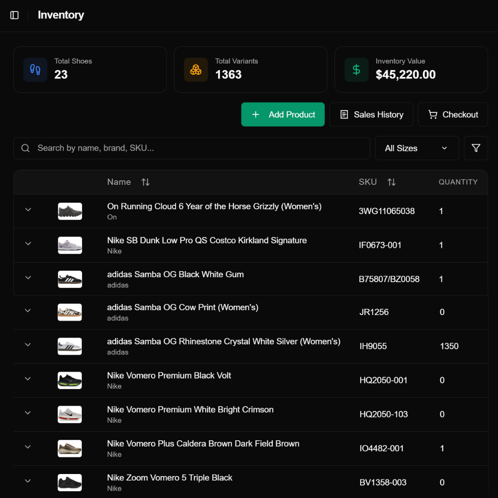The image size is (498, 498).
Task: Click the dollar icon on the Inventory Value card
Action: click(x=356, y=69)
